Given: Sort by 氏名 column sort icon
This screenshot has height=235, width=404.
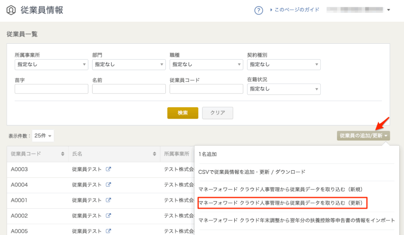Looking at the screenshot, I should tap(155, 154).
